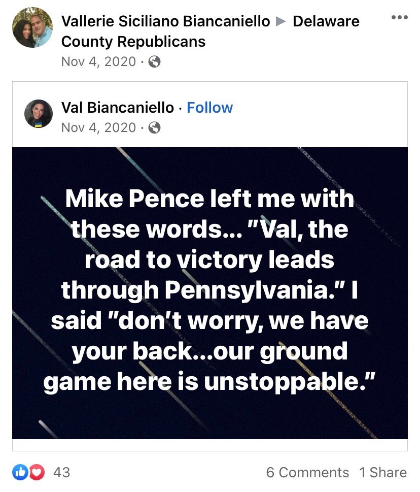Open Val Biancaniello's name in shared post
The image size is (420, 492).
click(x=118, y=108)
